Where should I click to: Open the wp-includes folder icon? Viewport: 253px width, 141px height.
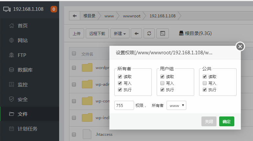pyautogui.click(x=87, y=117)
